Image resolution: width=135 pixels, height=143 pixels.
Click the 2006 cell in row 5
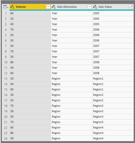click(113, 35)
